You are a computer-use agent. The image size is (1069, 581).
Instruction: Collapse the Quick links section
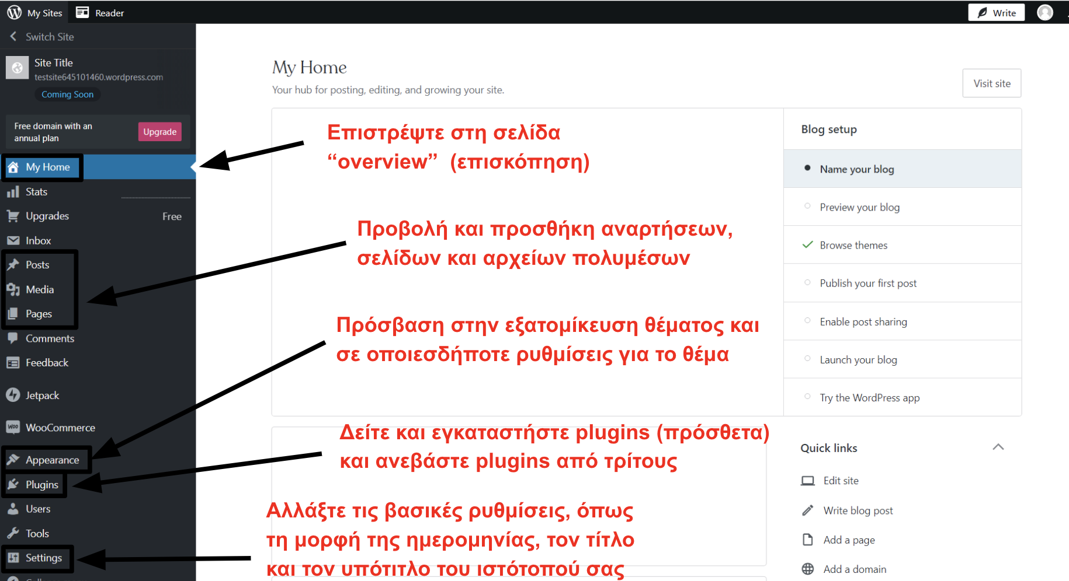pyautogui.click(x=998, y=447)
